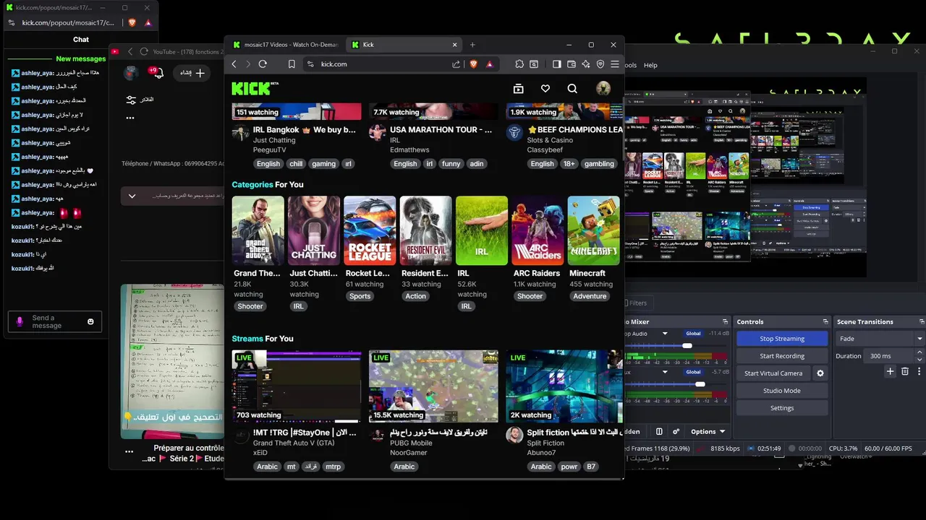Expand the collapsed chevron banner in YouTube window
The width and height of the screenshot is (926, 520).
click(132, 196)
